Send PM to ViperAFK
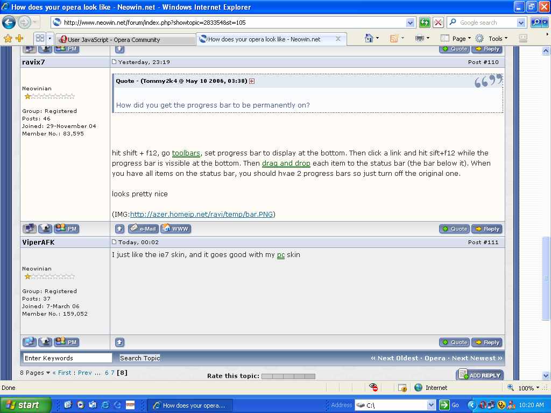Viewport: 551px width, 413px height. point(66,341)
